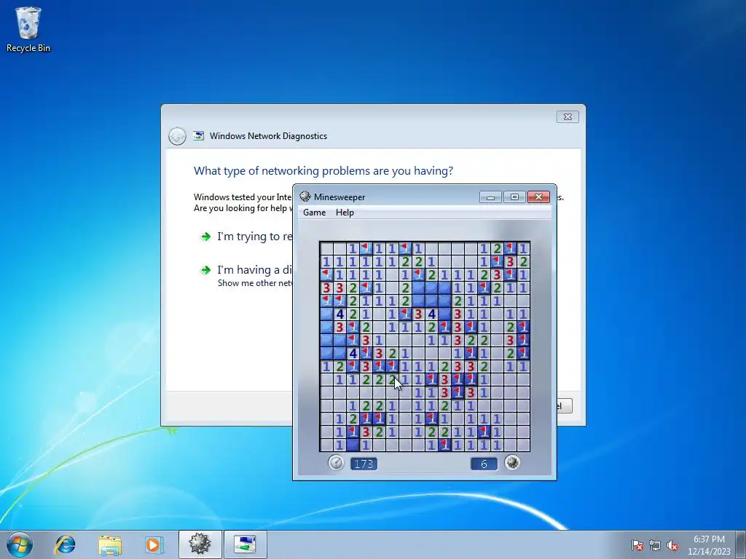Click the bottom-right corner tile of the minefield
The height and width of the screenshot is (559, 746).
[x=523, y=445]
